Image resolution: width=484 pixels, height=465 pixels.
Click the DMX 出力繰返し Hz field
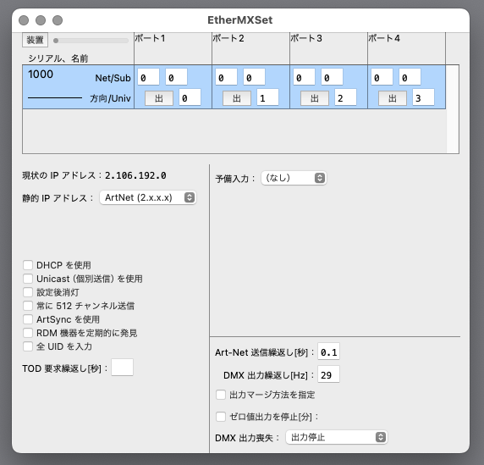click(329, 374)
